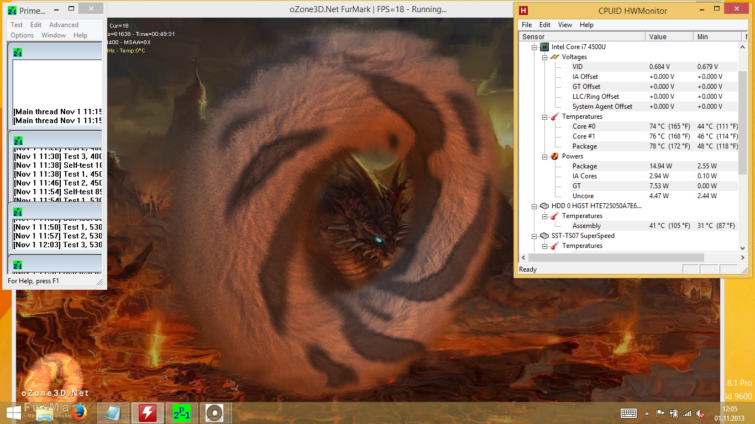The image size is (755, 424).
Task: Click the Powers flame icon
Action: (x=555, y=156)
